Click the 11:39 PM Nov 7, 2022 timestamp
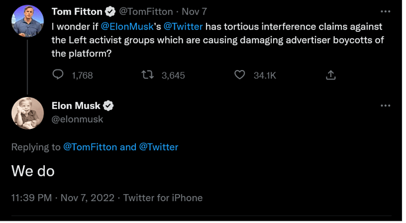 [62, 198]
